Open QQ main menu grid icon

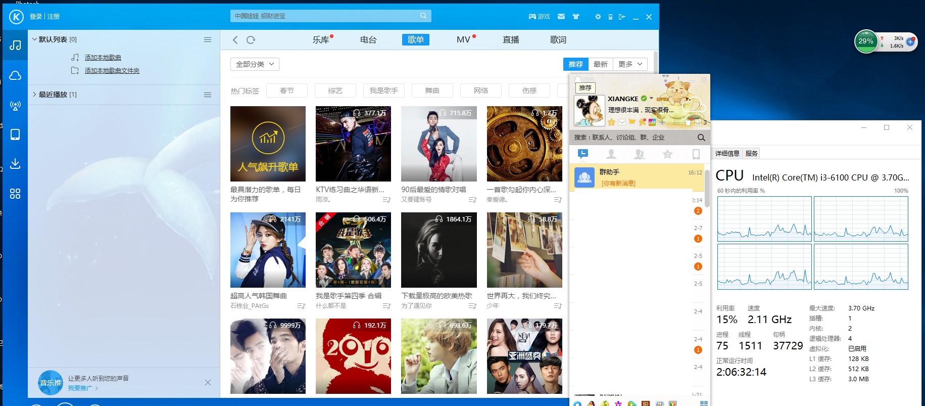pyautogui.click(x=704, y=403)
